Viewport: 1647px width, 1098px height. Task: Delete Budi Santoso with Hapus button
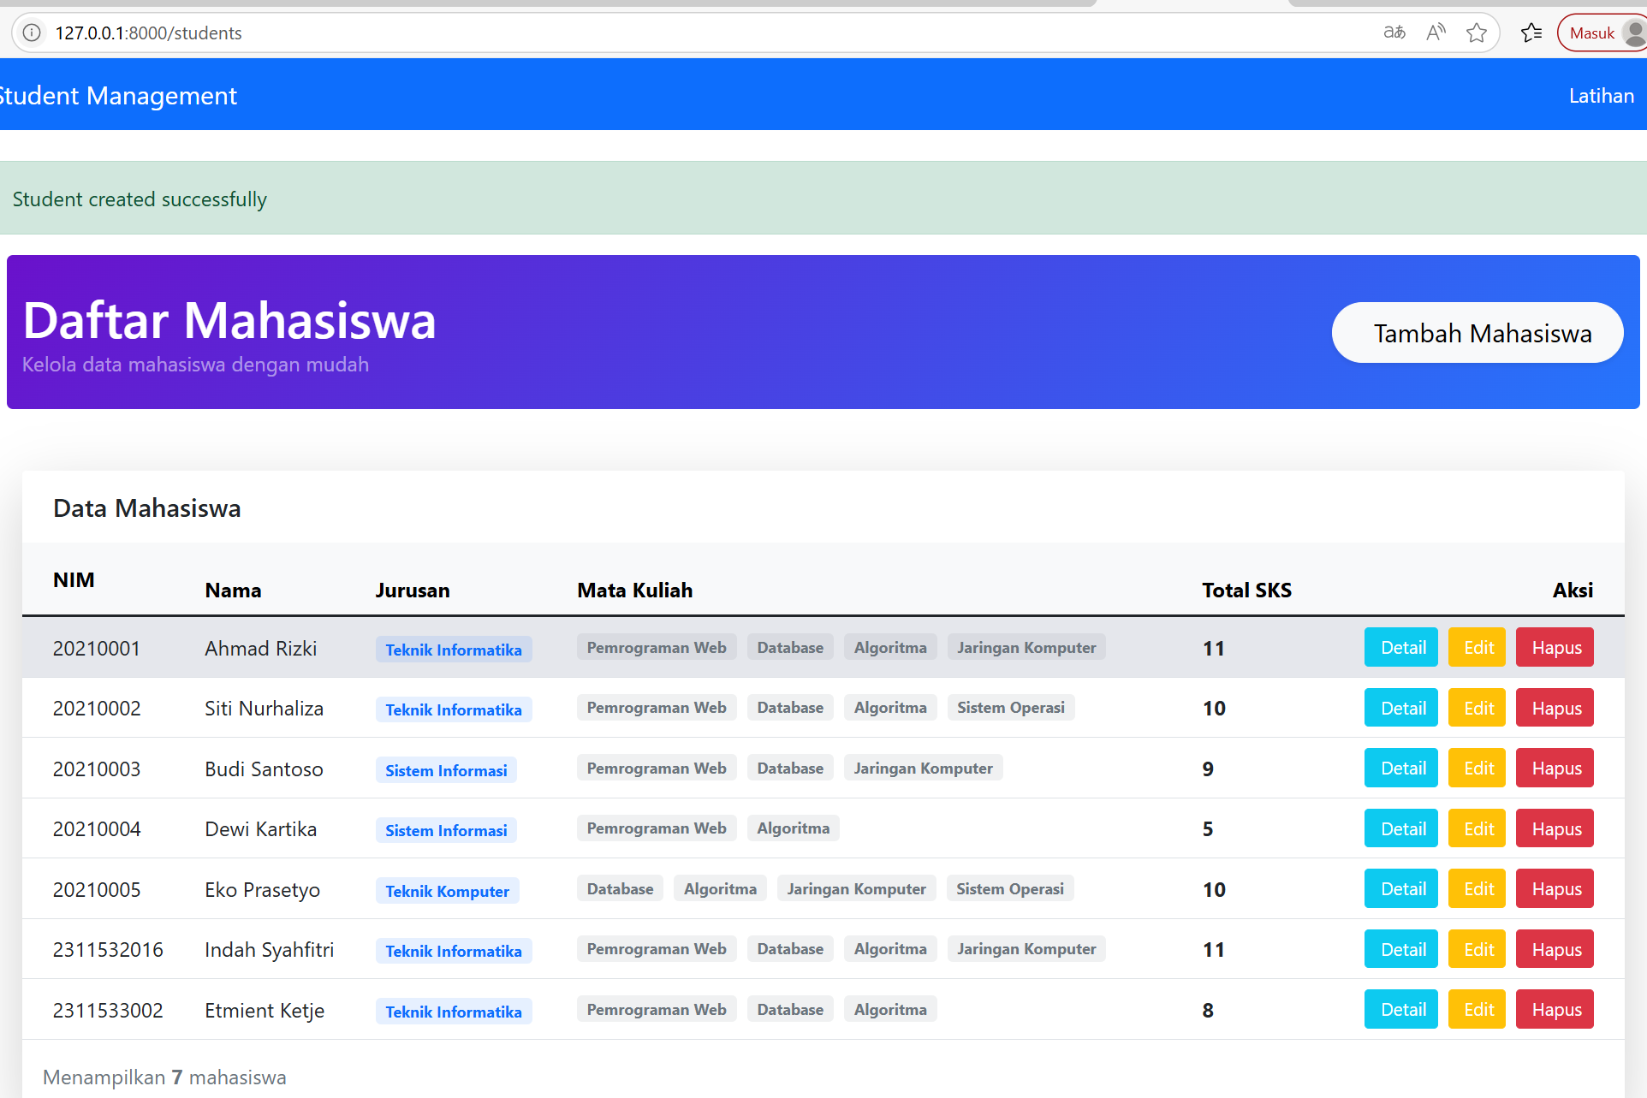(1555, 769)
